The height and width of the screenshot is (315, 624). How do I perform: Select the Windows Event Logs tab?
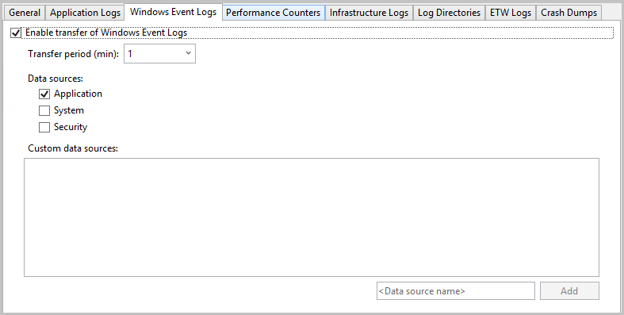pyautogui.click(x=173, y=12)
